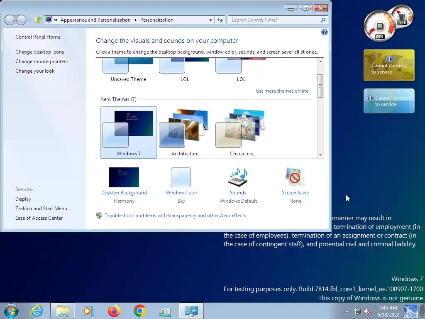Image resolution: width=425 pixels, height=319 pixels.
Task: Select the second LOL theme
Action: (x=241, y=70)
